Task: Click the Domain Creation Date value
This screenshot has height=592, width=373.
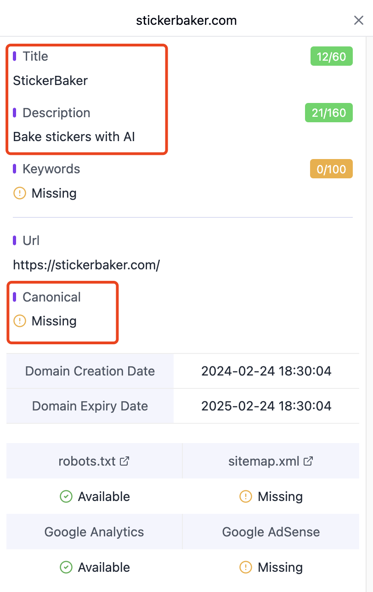Action: pos(266,371)
